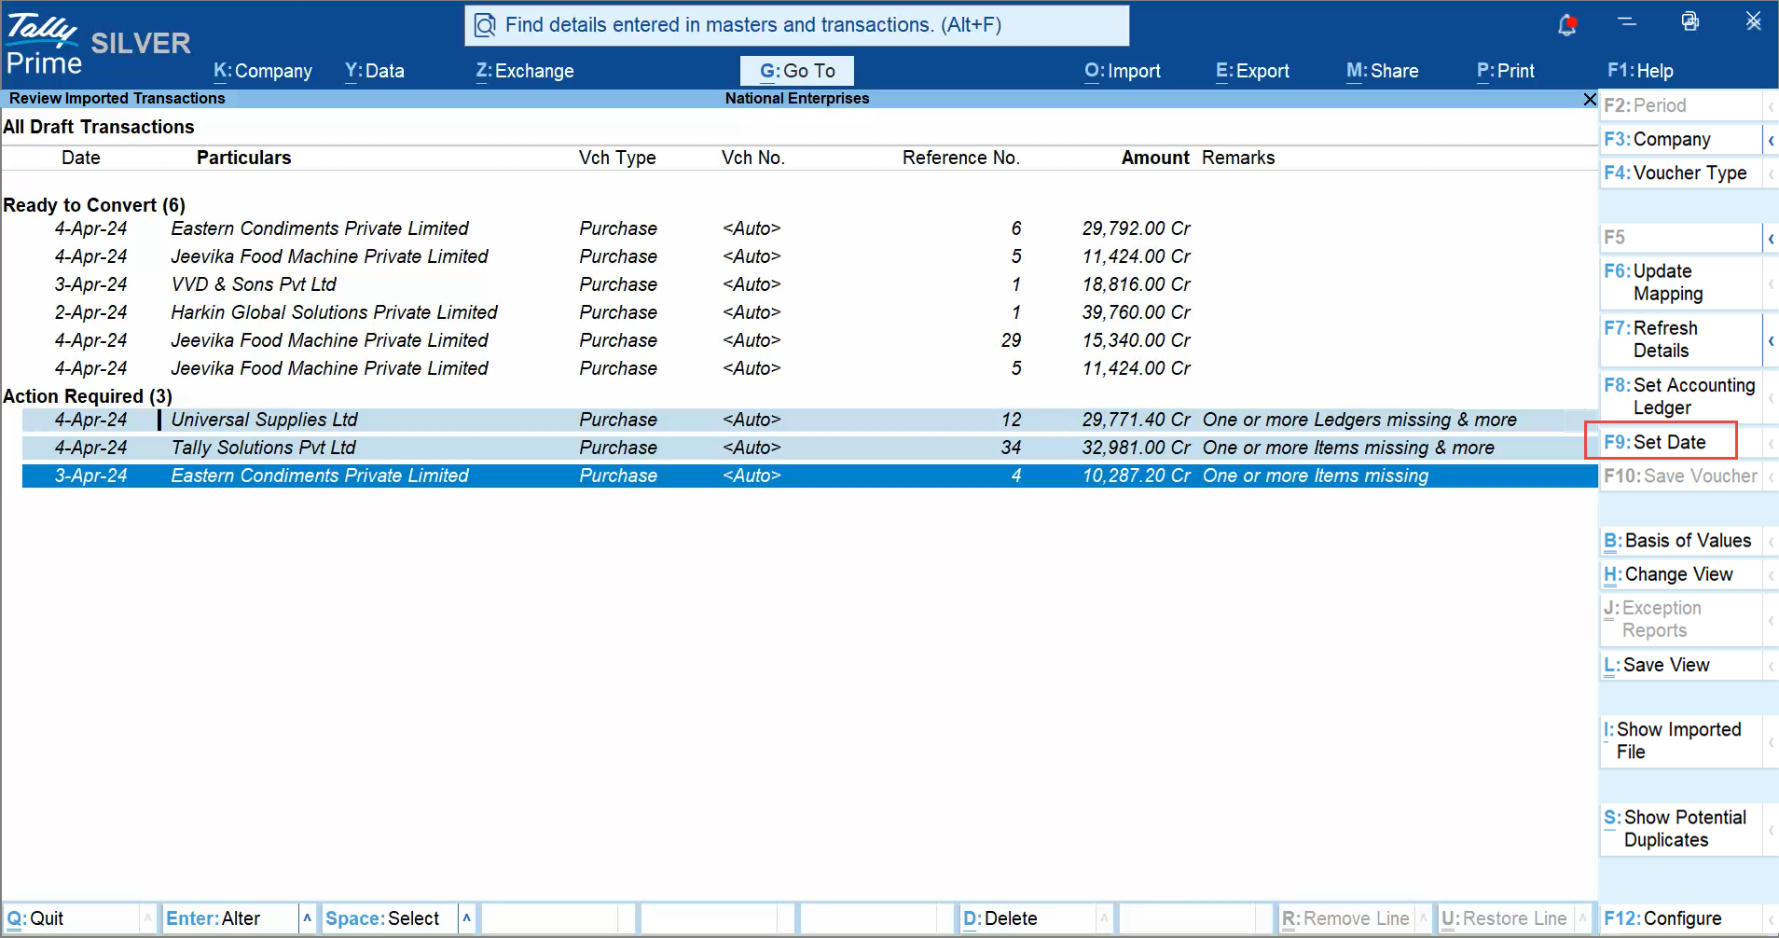Click F7: Refresh Details button

point(1680,339)
